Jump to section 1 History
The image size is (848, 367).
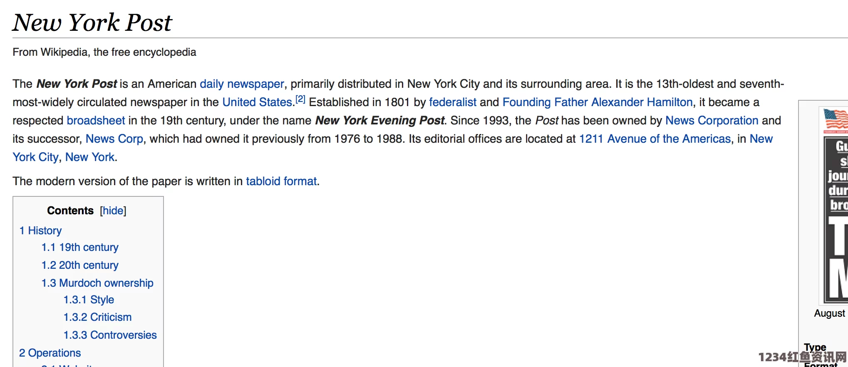coord(40,231)
